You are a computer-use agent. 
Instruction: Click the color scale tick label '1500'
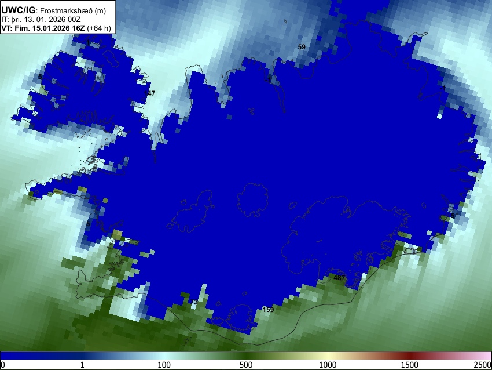410,365
